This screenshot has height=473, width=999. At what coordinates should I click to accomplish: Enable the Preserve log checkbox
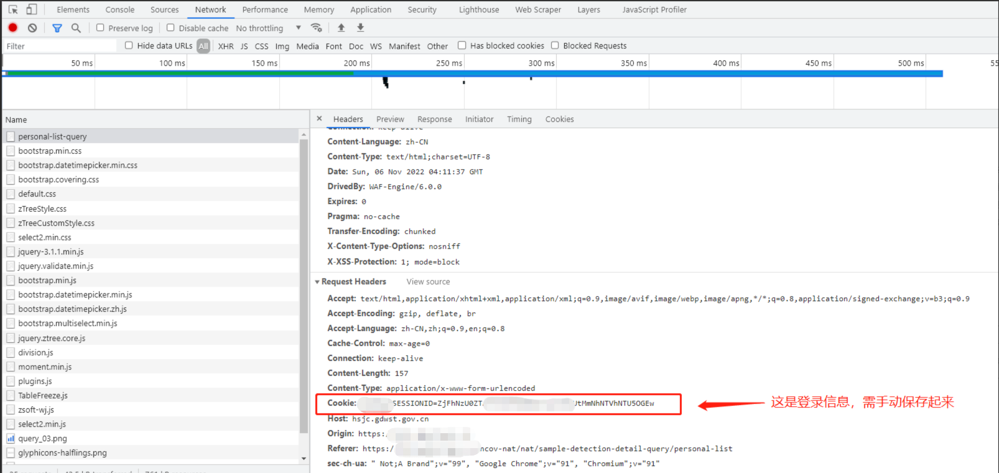100,27
